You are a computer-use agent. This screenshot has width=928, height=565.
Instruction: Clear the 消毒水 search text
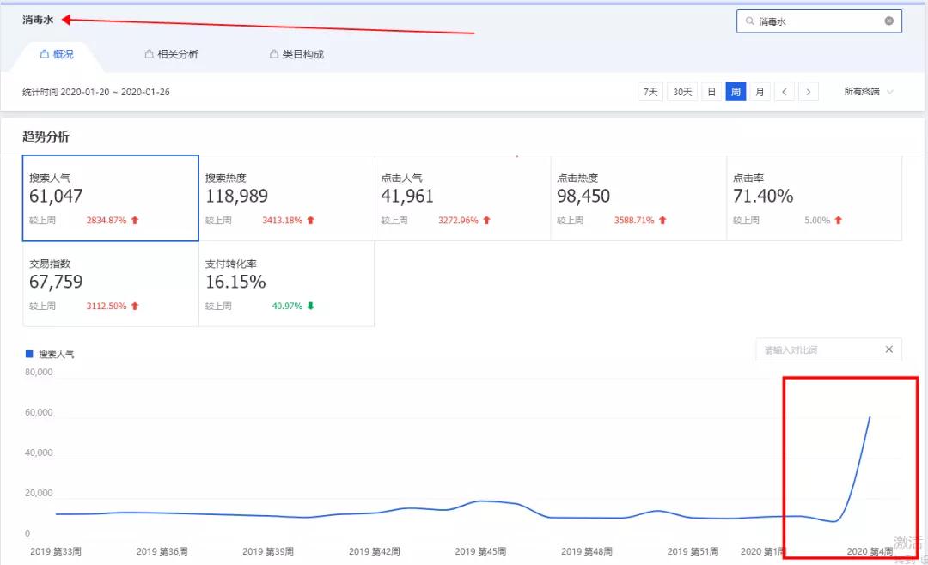point(888,21)
